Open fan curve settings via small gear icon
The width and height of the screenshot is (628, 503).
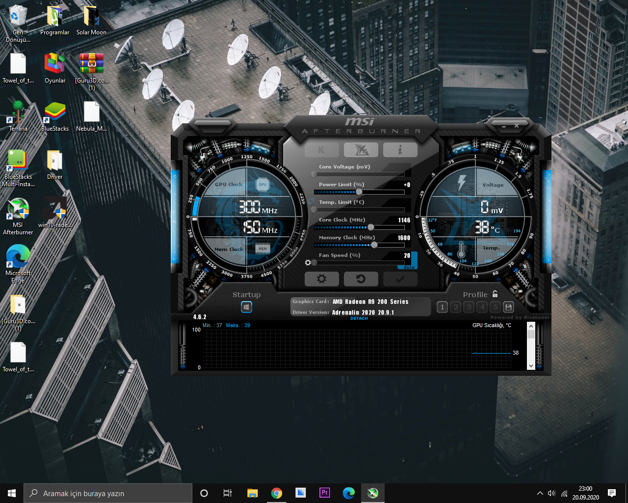tap(309, 262)
